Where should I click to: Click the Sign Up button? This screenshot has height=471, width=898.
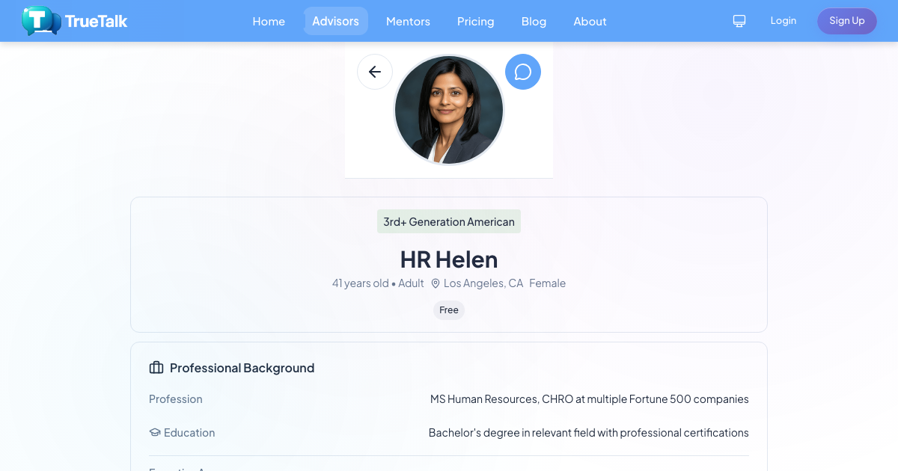(x=847, y=21)
